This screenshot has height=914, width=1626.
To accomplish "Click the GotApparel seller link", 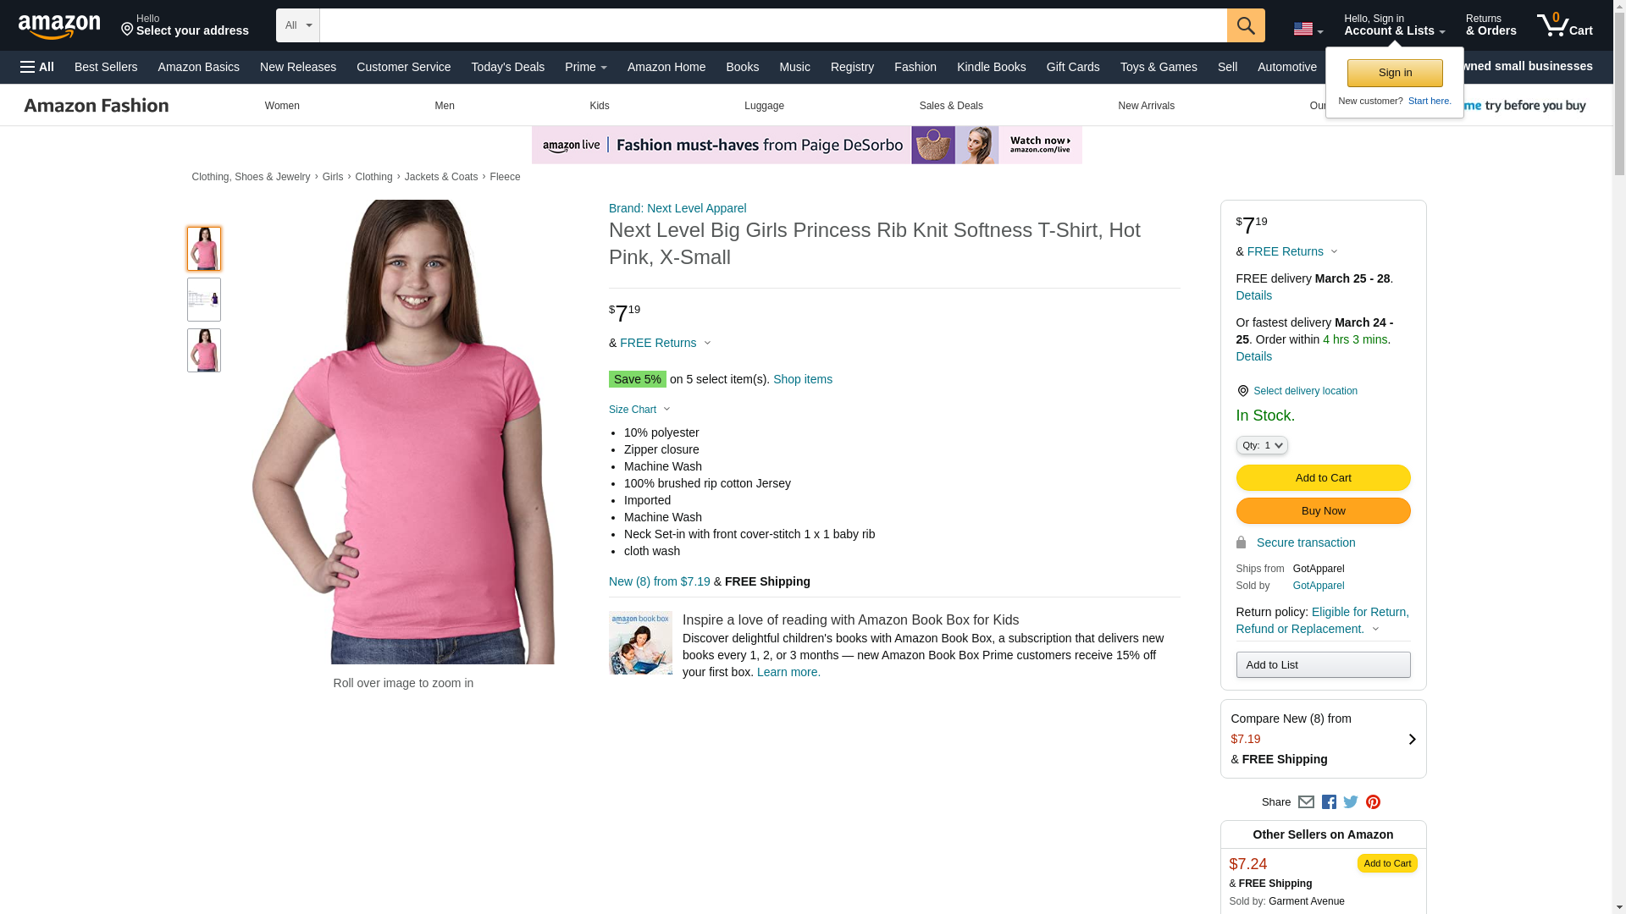I will [x=1318, y=586].
